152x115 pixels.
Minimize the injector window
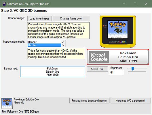124,4
